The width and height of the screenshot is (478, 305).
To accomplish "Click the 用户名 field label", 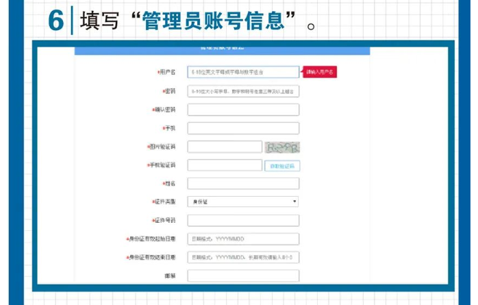I will coord(166,72).
